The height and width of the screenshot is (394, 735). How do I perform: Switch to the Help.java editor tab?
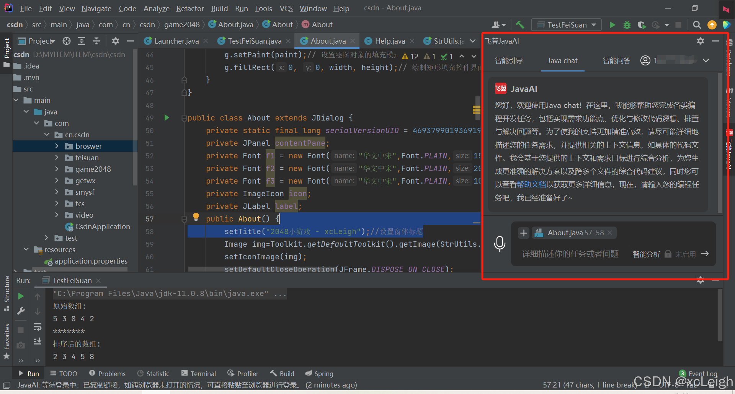pyautogui.click(x=389, y=41)
